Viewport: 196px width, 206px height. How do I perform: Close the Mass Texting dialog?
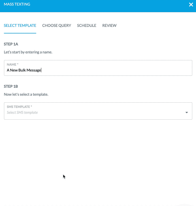191,5
